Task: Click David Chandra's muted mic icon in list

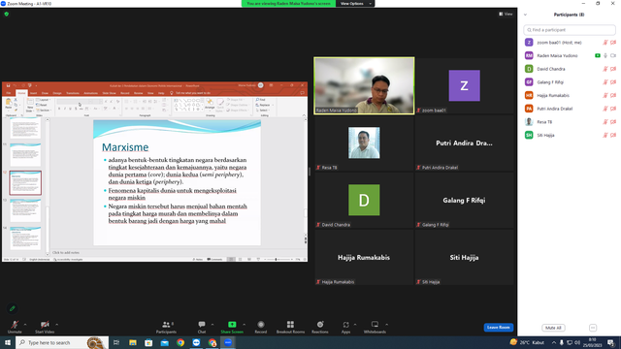Action: click(x=605, y=69)
